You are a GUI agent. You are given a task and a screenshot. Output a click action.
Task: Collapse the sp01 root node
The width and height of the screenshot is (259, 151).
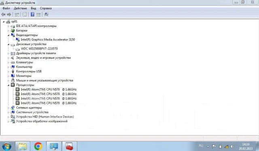[x=4, y=22]
